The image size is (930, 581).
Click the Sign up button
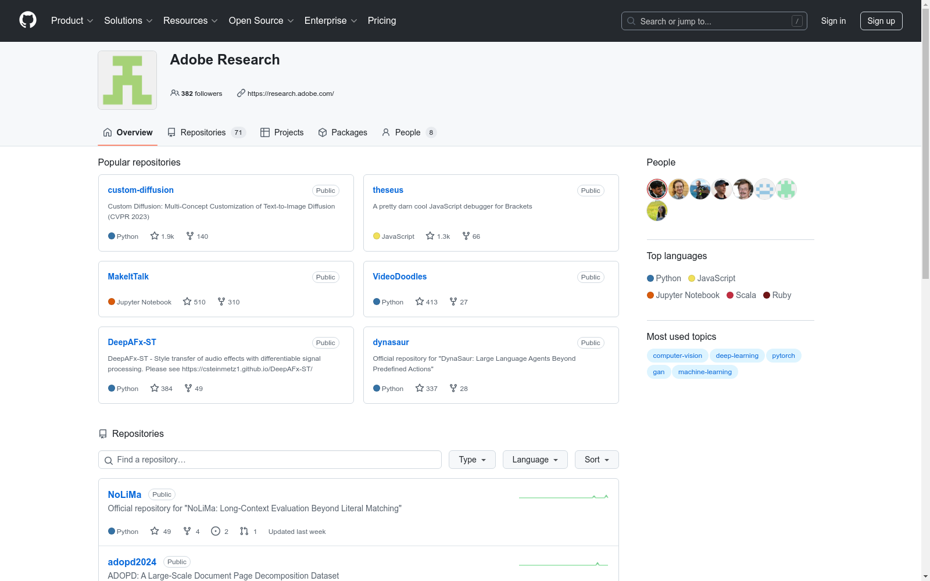coord(881,21)
